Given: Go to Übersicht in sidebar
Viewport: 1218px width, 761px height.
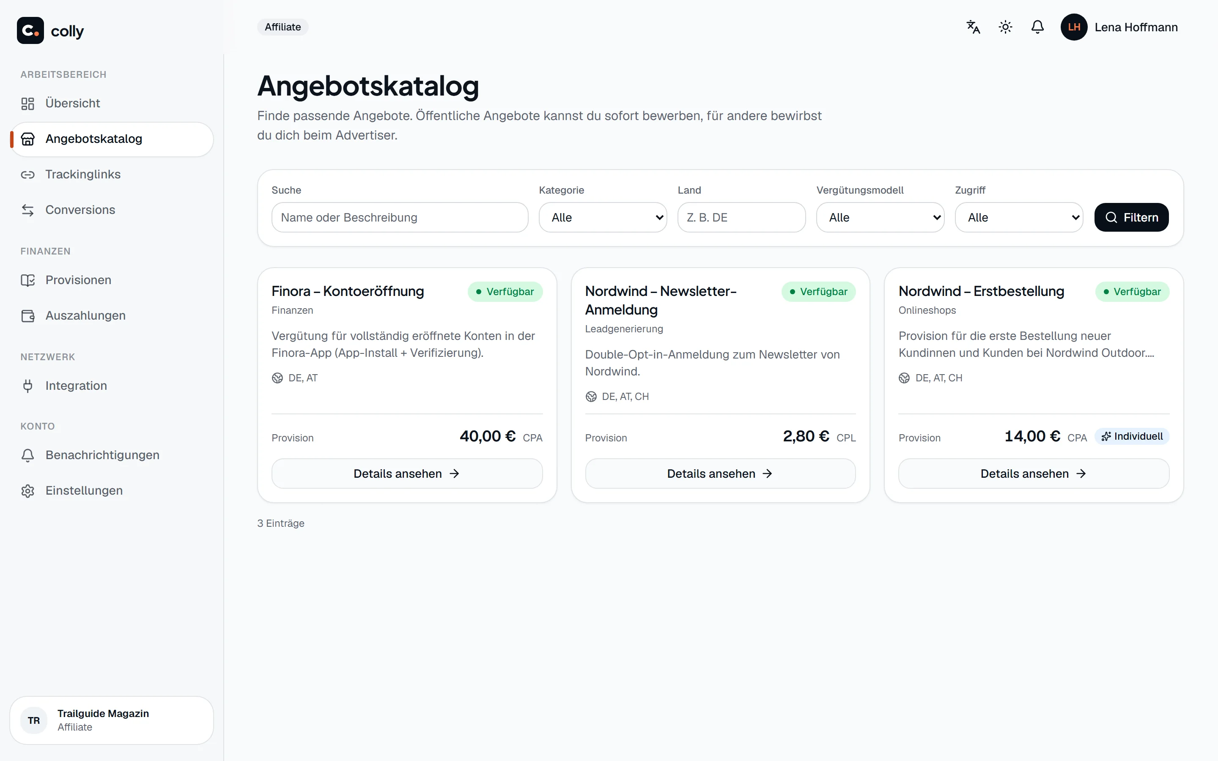Looking at the screenshot, I should coord(112,104).
